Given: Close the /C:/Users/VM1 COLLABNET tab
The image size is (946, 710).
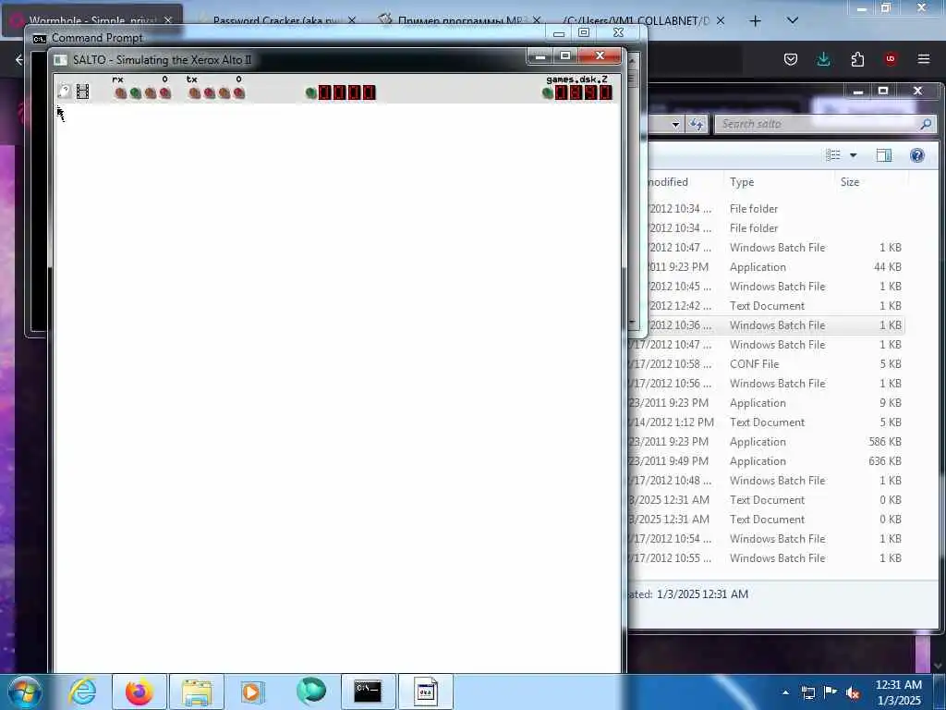Looking at the screenshot, I should 721,20.
